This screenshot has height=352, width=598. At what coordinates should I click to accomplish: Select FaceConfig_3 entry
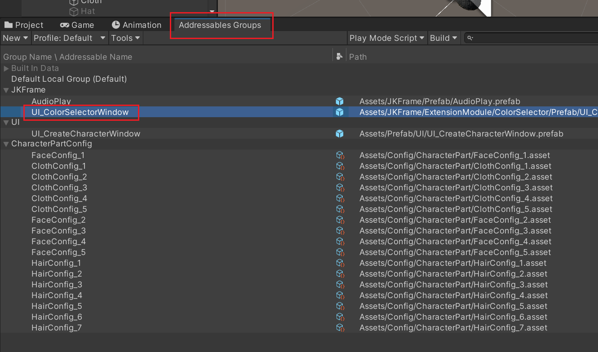pos(58,231)
